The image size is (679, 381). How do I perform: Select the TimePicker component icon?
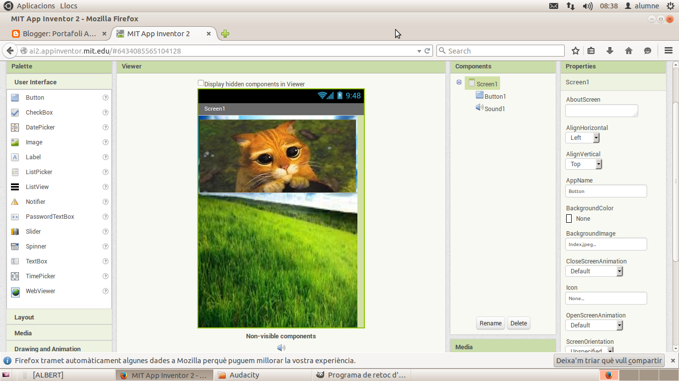point(15,276)
